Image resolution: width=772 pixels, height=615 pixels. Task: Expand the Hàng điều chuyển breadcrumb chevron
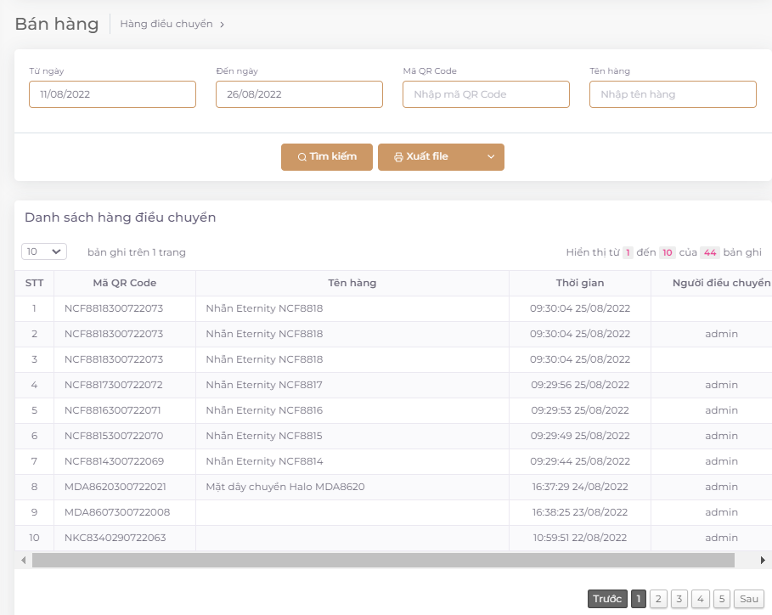click(x=223, y=25)
